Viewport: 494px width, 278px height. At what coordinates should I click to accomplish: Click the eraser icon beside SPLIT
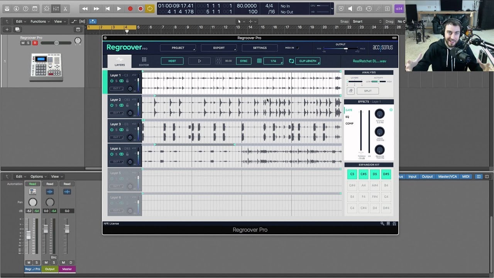pyautogui.click(x=350, y=91)
